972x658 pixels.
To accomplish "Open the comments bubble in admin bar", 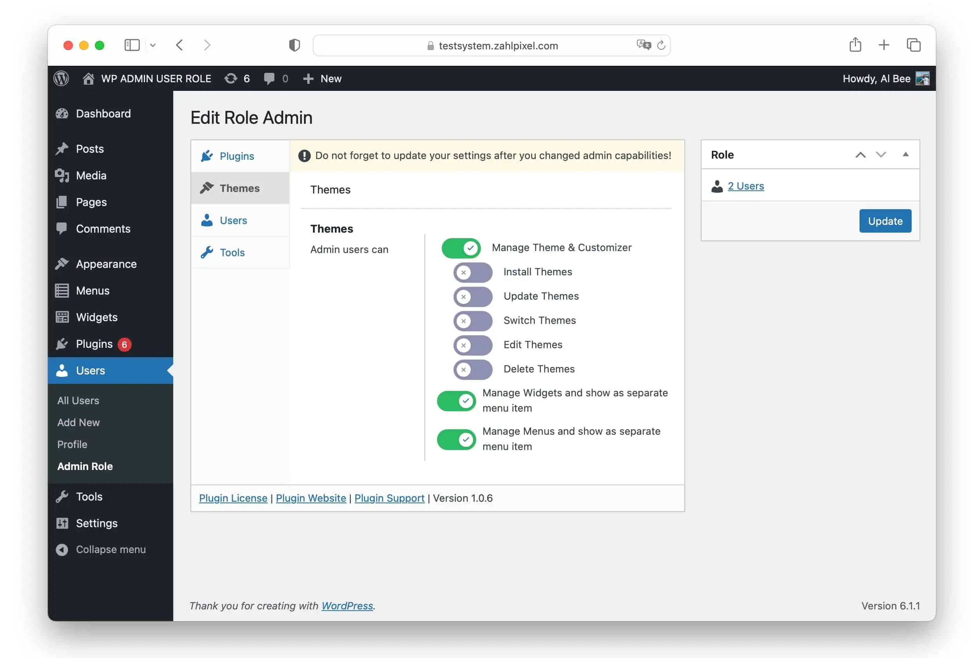I will [x=269, y=79].
